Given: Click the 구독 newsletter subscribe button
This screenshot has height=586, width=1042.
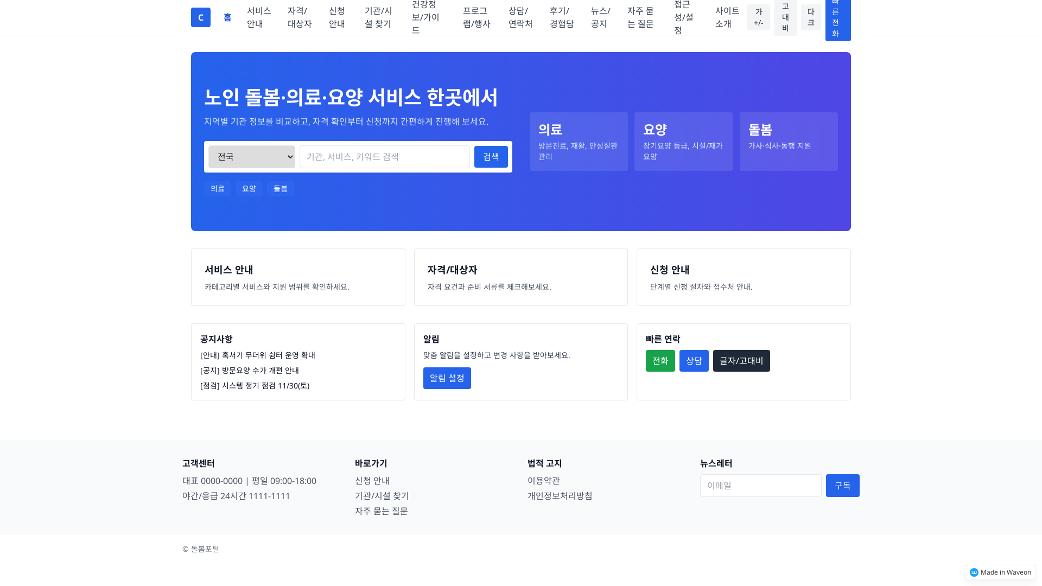Looking at the screenshot, I should pos(842,485).
